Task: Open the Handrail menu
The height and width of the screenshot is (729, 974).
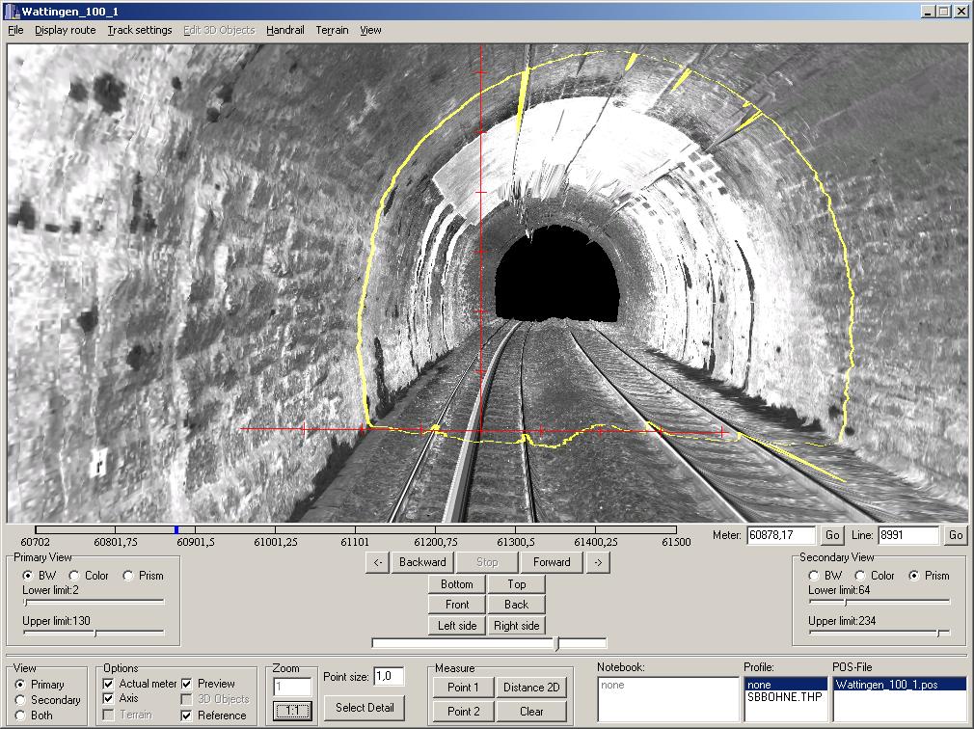Action: coord(284,30)
